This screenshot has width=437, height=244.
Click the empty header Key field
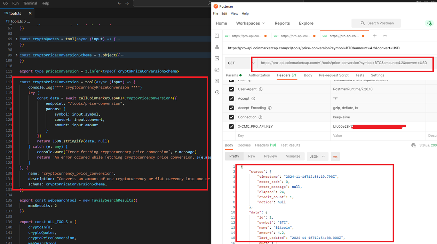coord(283,136)
